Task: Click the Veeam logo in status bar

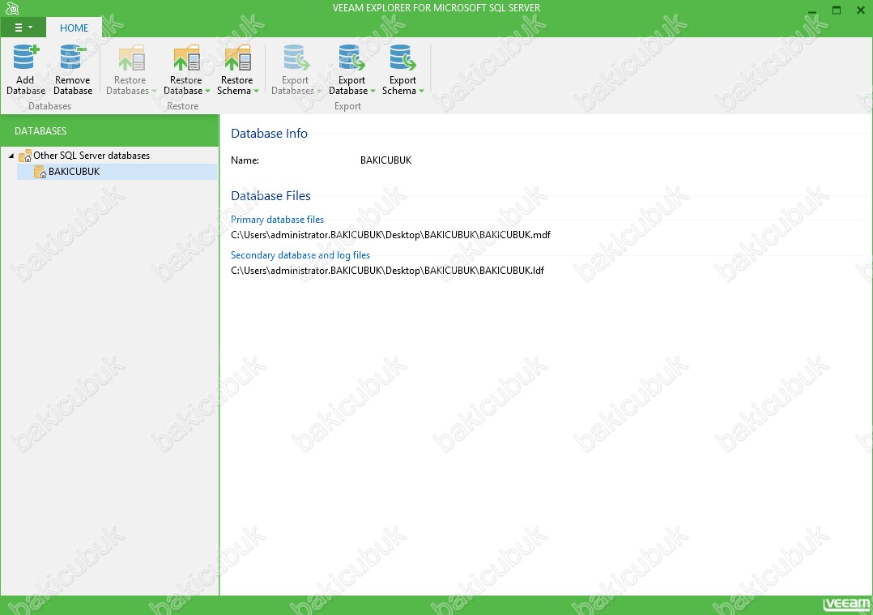Action: point(846,604)
